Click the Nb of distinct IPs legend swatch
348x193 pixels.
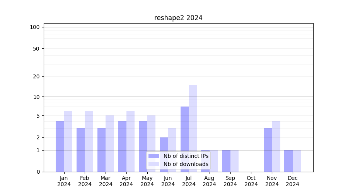tap(154, 156)
